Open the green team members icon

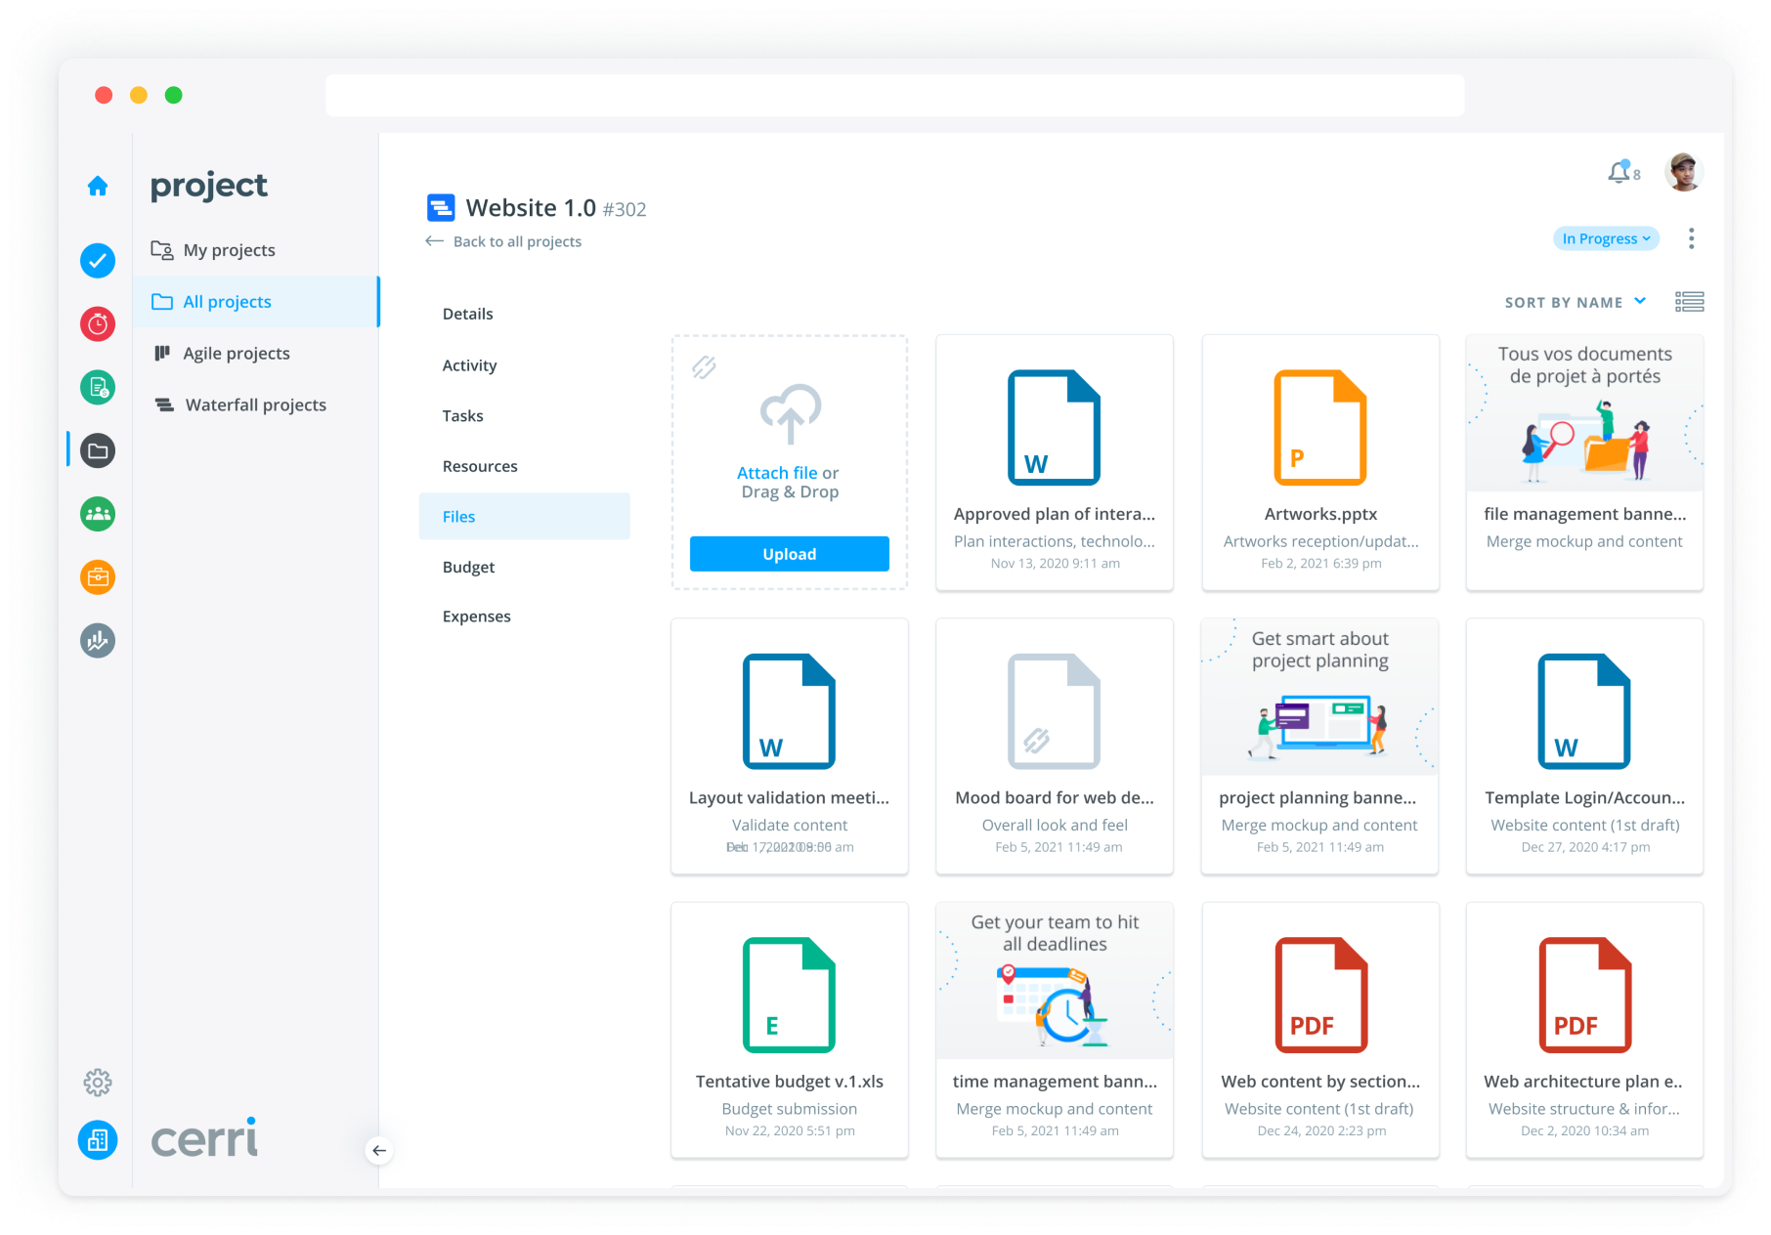[x=98, y=514]
